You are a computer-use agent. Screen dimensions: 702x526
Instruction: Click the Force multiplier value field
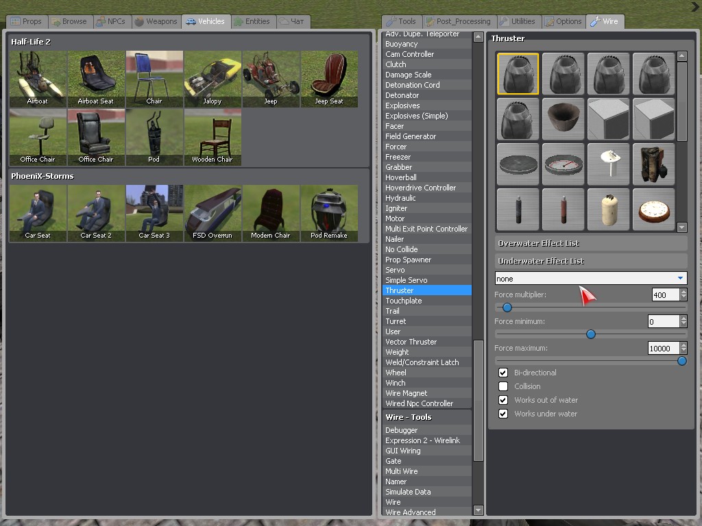pos(664,295)
